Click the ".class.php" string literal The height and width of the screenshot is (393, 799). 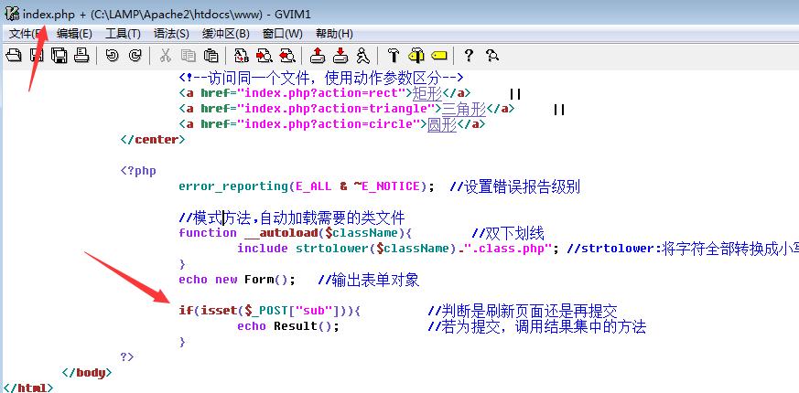coord(508,249)
